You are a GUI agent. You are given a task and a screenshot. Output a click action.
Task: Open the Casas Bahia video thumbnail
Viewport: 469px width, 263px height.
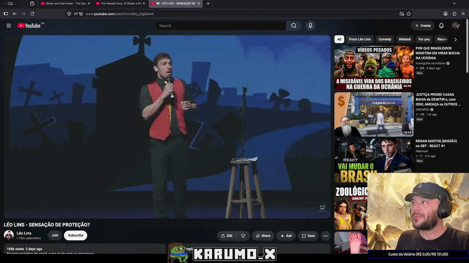tap(374, 114)
